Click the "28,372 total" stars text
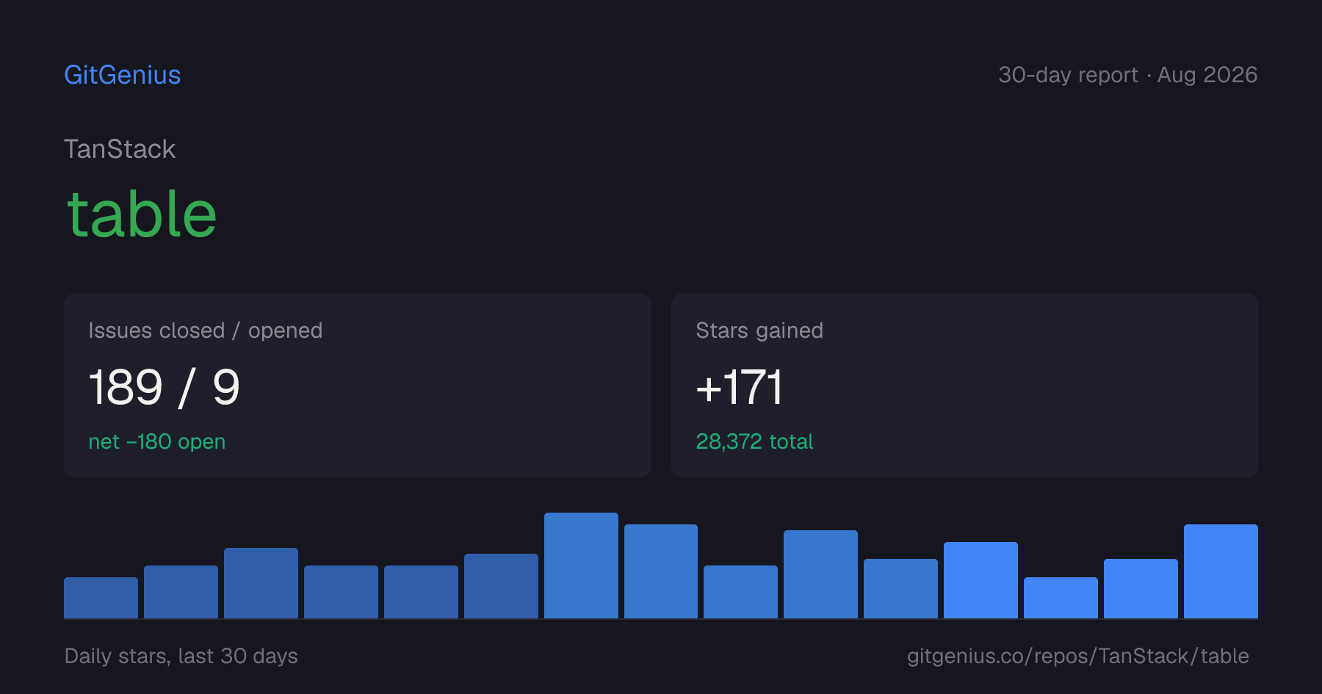The image size is (1322, 694). click(x=754, y=441)
